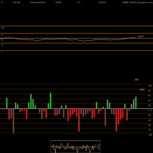This screenshot has width=153, height=153.
Task: Click the 30 level label on RSI axis
Action: (2, 45)
